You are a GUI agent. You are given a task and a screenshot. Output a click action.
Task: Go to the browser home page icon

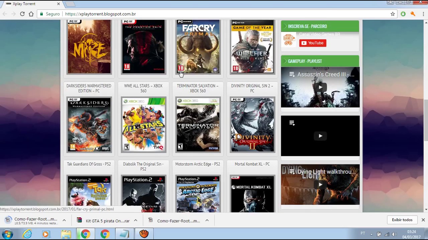point(31,14)
